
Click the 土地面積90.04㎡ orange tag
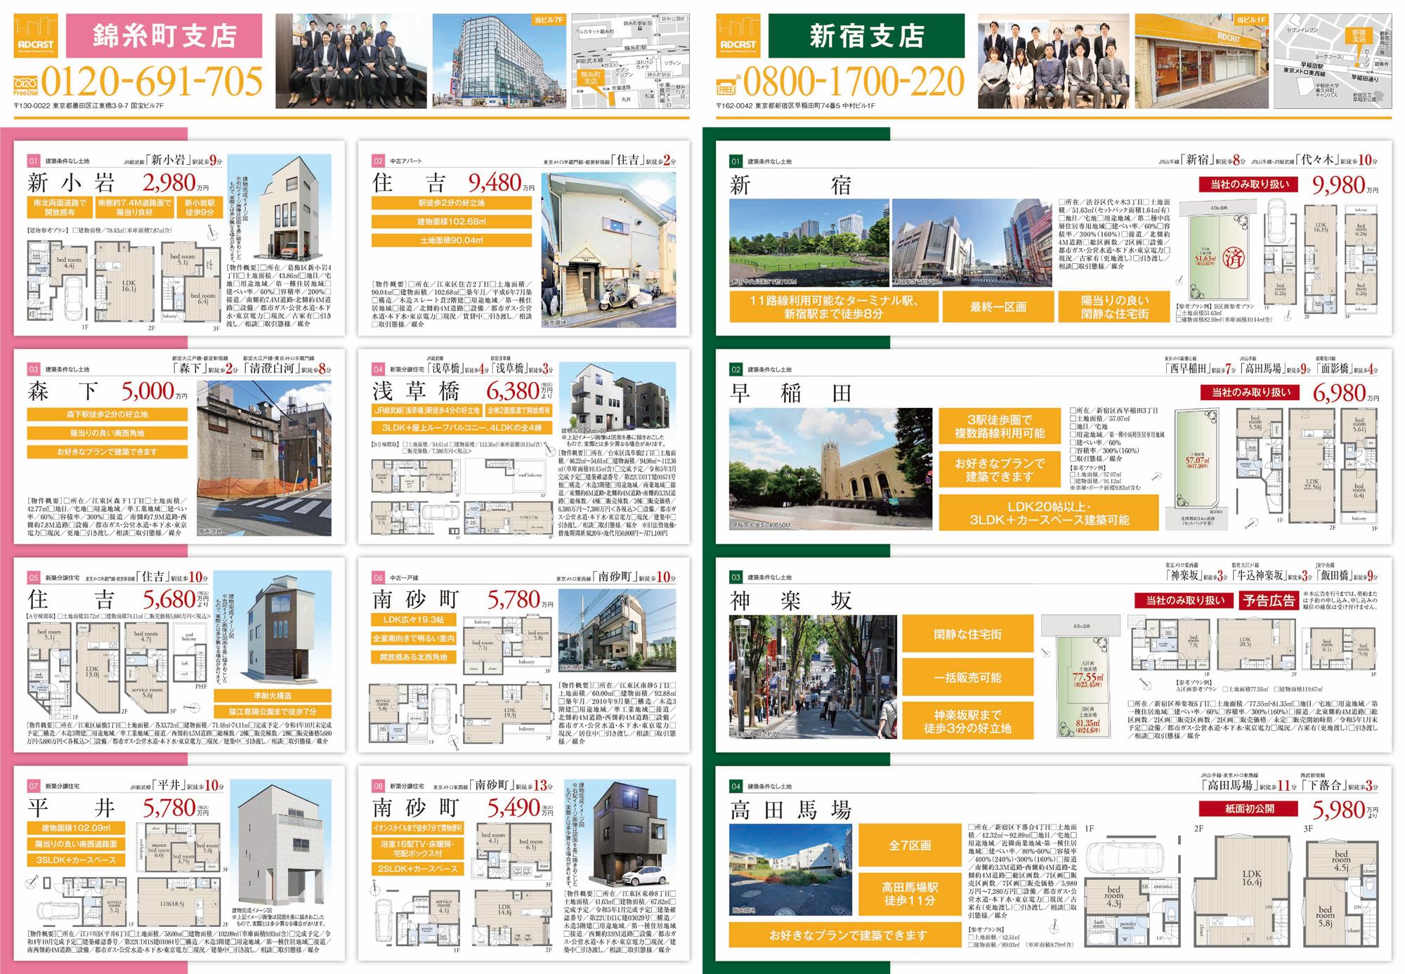(x=451, y=241)
